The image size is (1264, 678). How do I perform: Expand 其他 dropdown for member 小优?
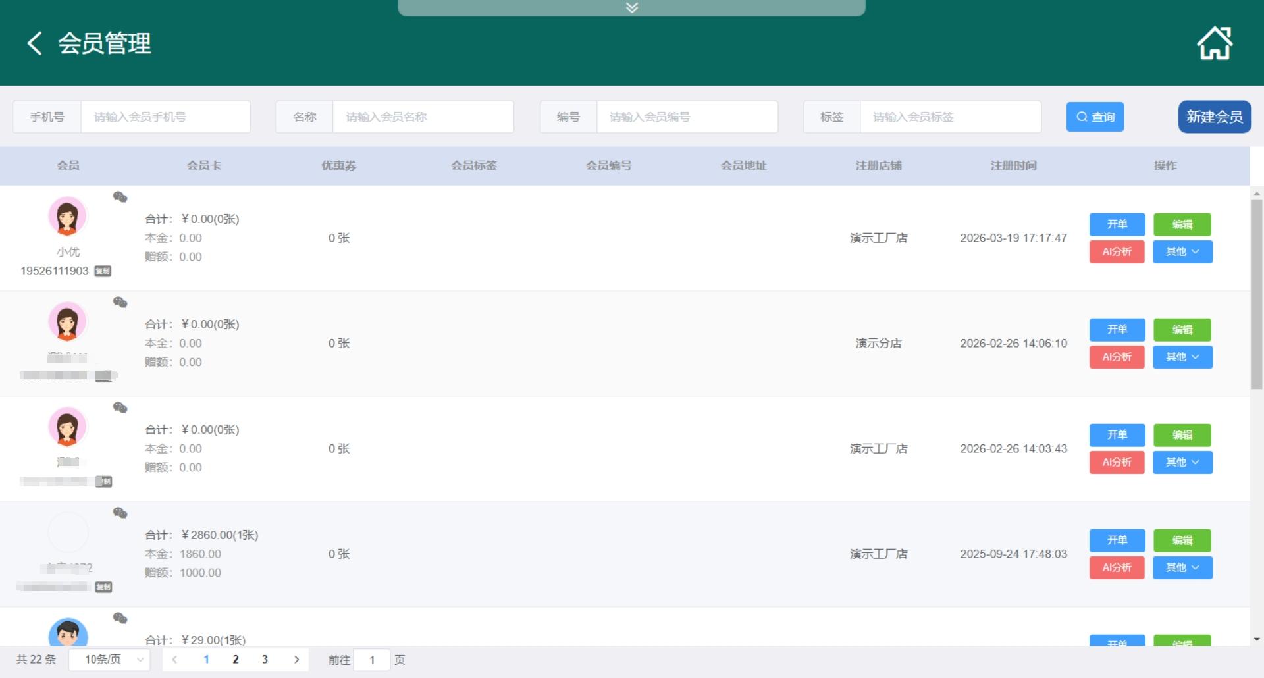[1182, 251]
